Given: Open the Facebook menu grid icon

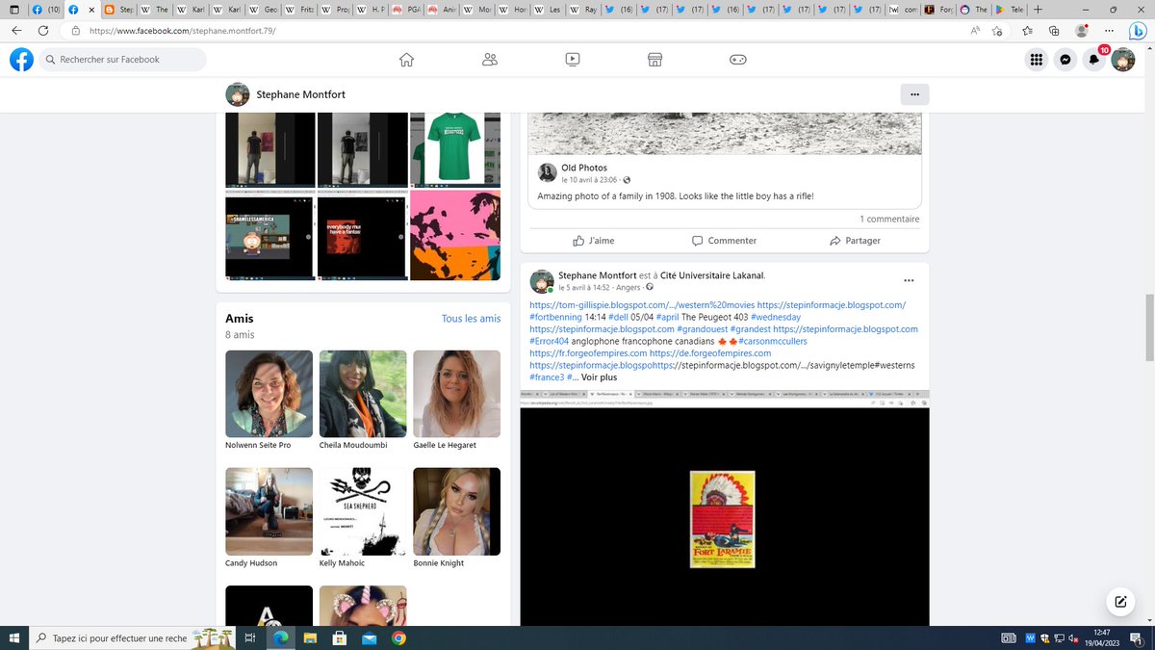Looking at the screenshot, I should 1037,60.
